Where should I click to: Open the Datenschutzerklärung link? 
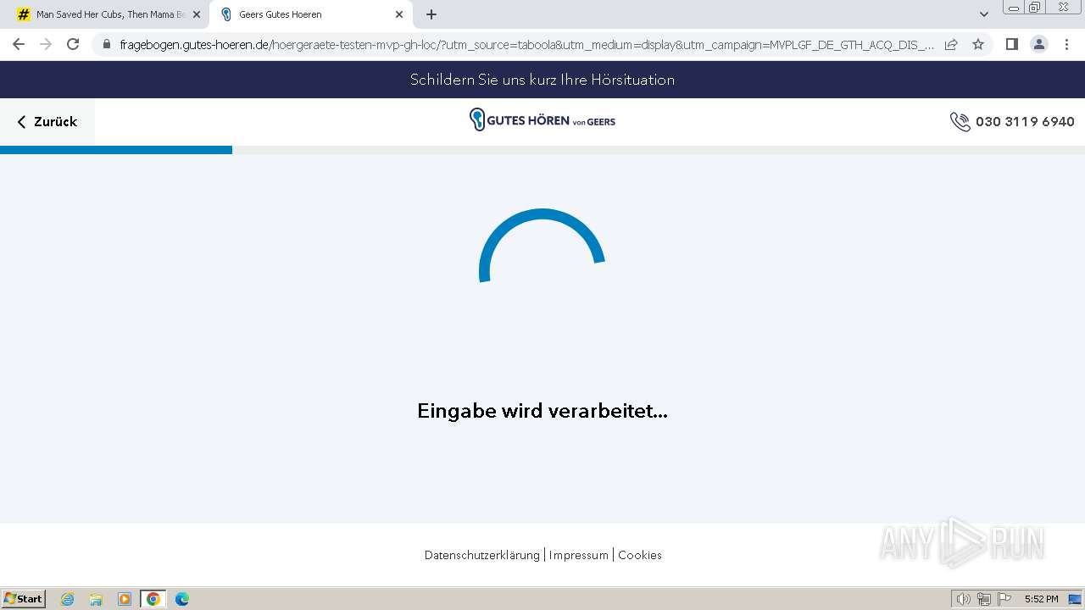tap(481, 555)
